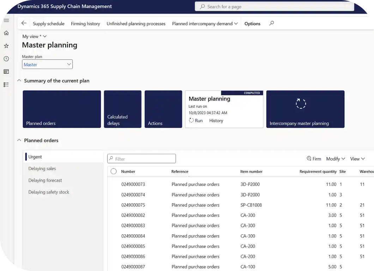Viewport: 374px width, 271px height.
Task: Open the Modify dropdown menu
Action: tap(335, 158)
